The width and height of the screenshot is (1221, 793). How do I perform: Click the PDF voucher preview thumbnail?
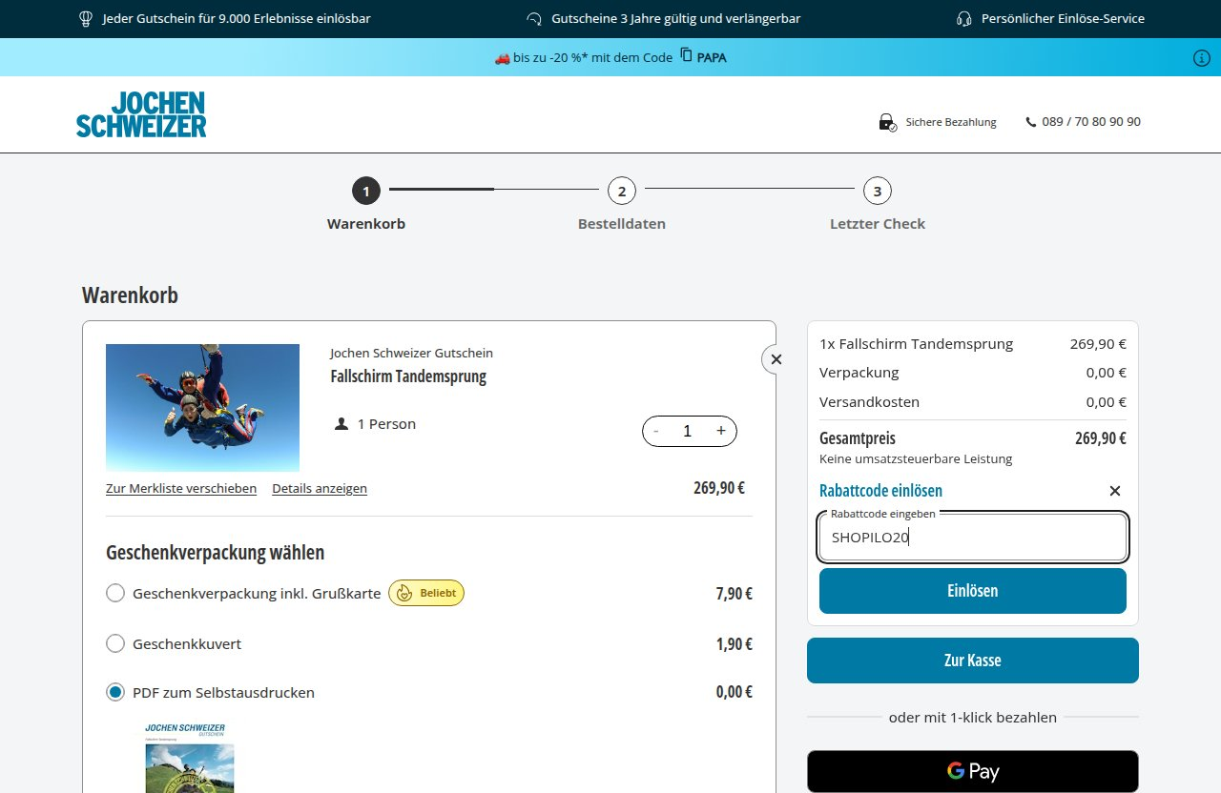[190, 758]
